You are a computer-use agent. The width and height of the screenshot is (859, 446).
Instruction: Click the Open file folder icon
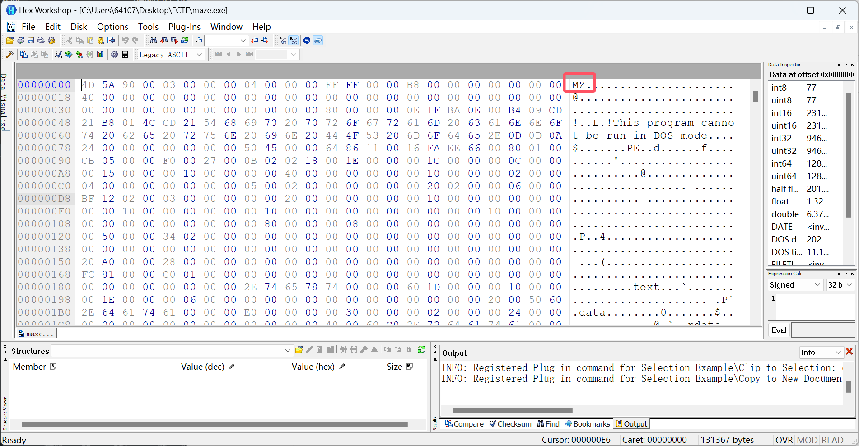coord(9,41)
